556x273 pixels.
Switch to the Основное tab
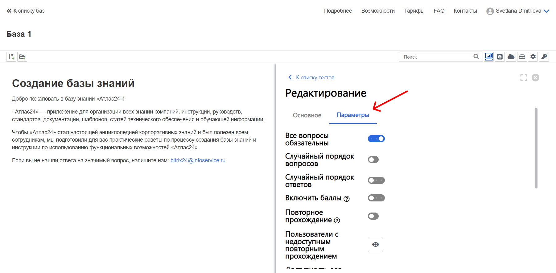point(307,115)
